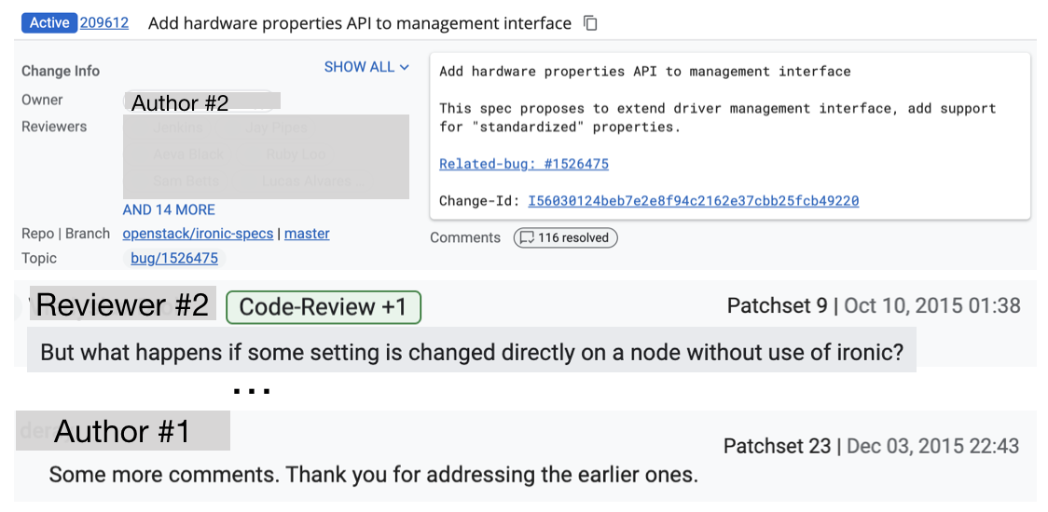Show the 14 more reviewers

[x=169, y=209]
